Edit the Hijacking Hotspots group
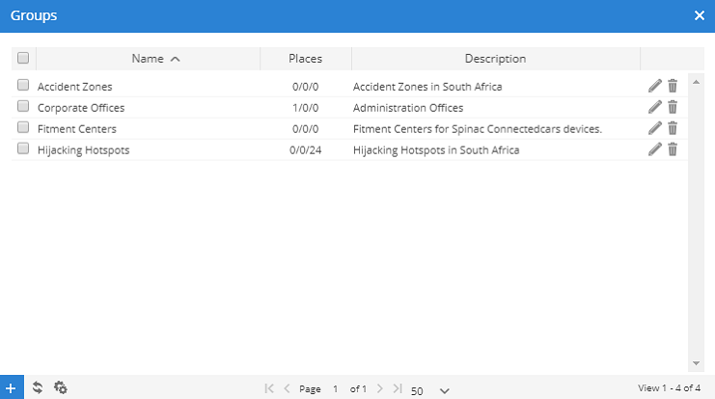Image resolution: width=715 pixels, height=399 pixels. tap(655, 149)
